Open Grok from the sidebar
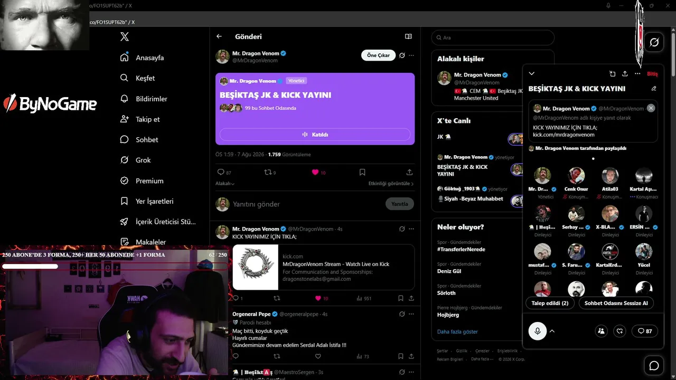Image resolution: width=676 pixels, height=380 pixels. point(135,160)
